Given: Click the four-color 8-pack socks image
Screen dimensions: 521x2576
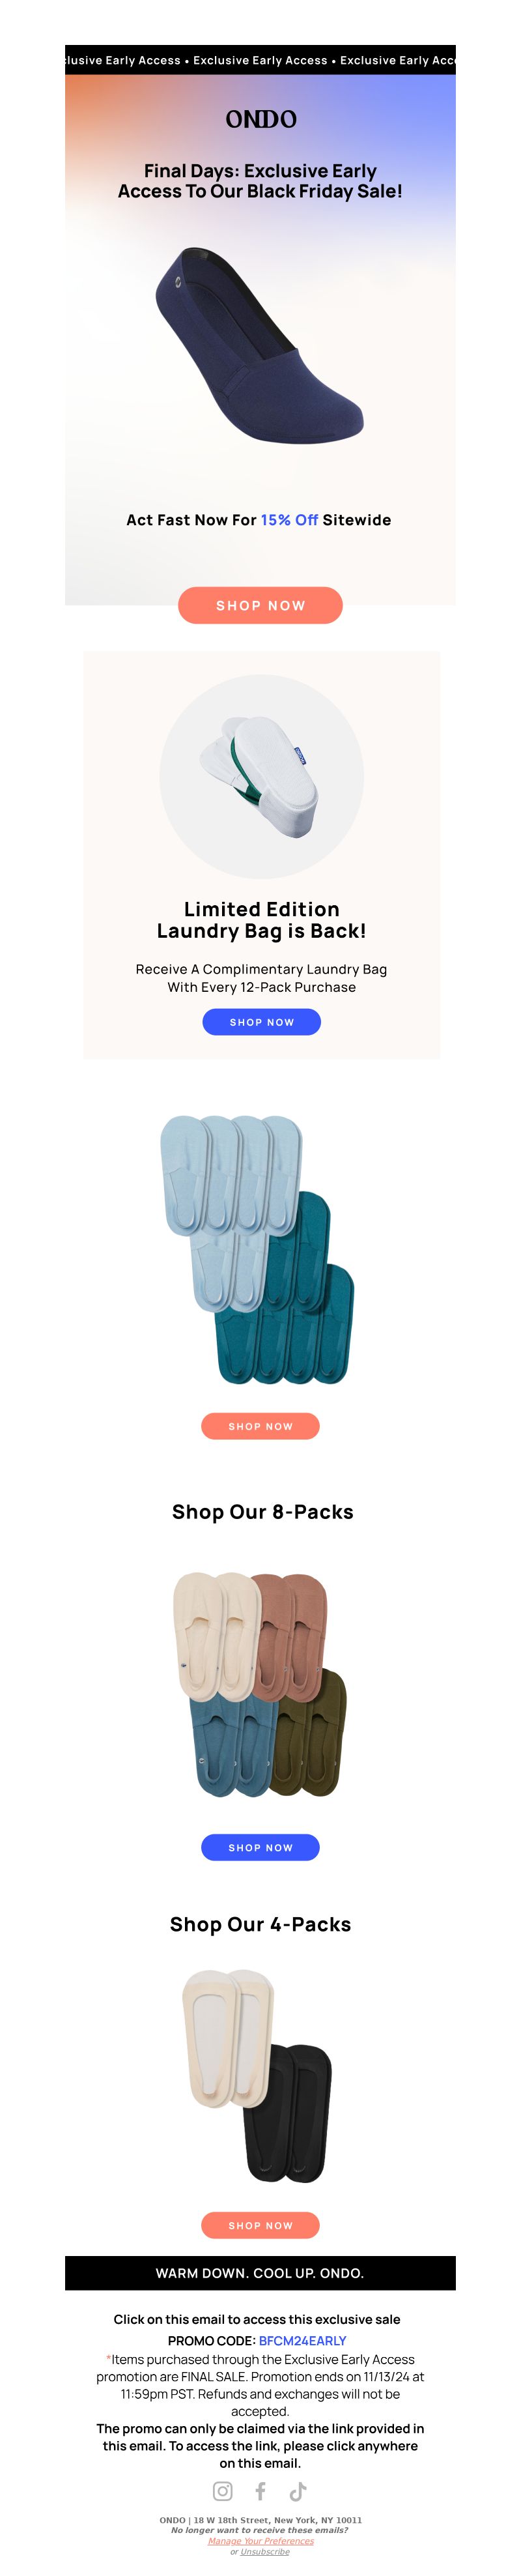Looking at the screenshot, I should (260, 1684).
